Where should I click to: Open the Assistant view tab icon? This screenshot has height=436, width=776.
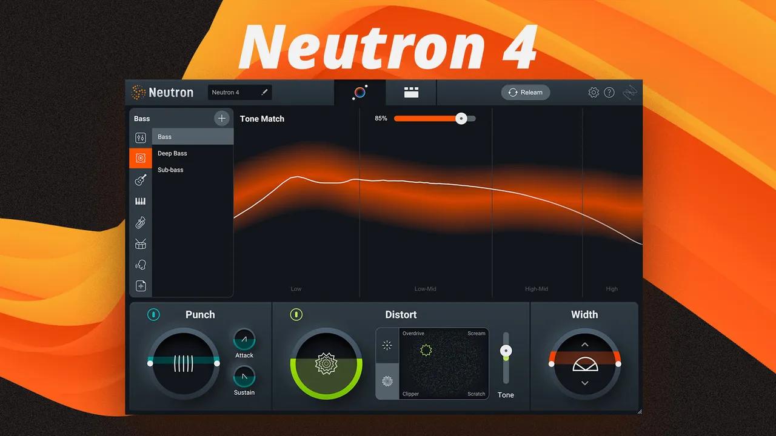tap(360, 93)
